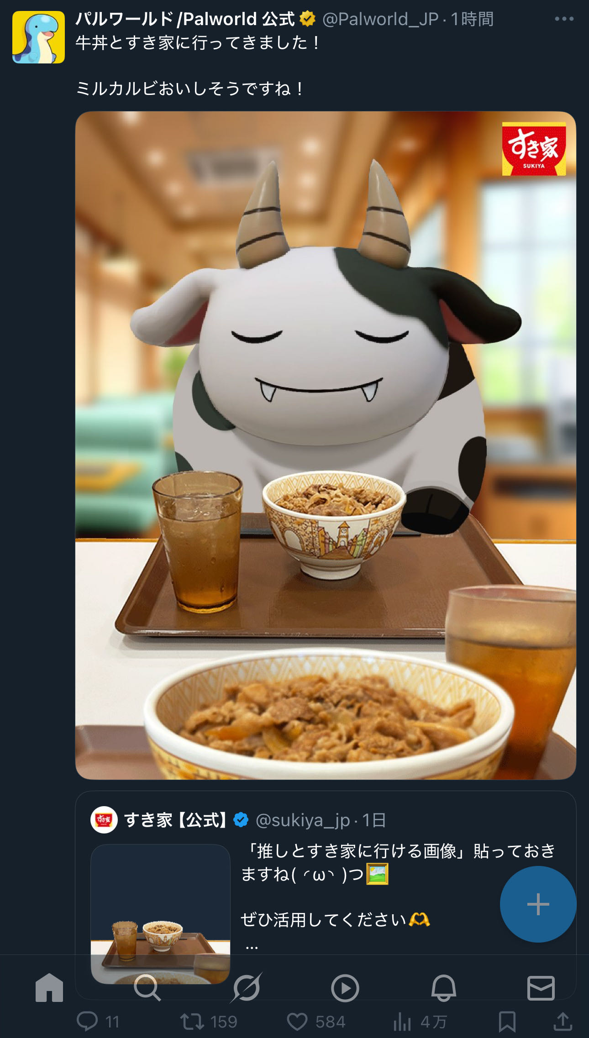
Task: Open the Palworld account profile avatar
Action: pos(38,37)
